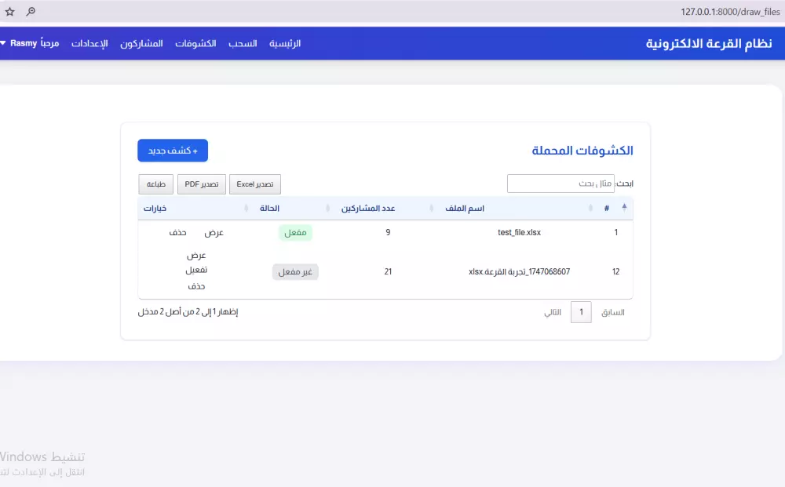The width and height of the screenshot is (785, 487).
Task: Click the sort arrow on the # column
Action: pyautogui.click(x=625, y=206)
